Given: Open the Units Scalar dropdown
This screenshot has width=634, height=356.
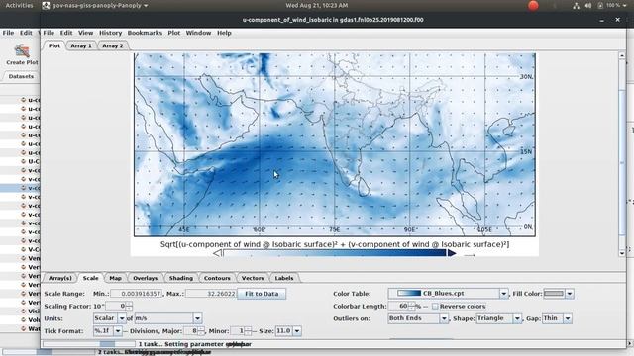Looking at the screenshot, I should click(122, 318).
